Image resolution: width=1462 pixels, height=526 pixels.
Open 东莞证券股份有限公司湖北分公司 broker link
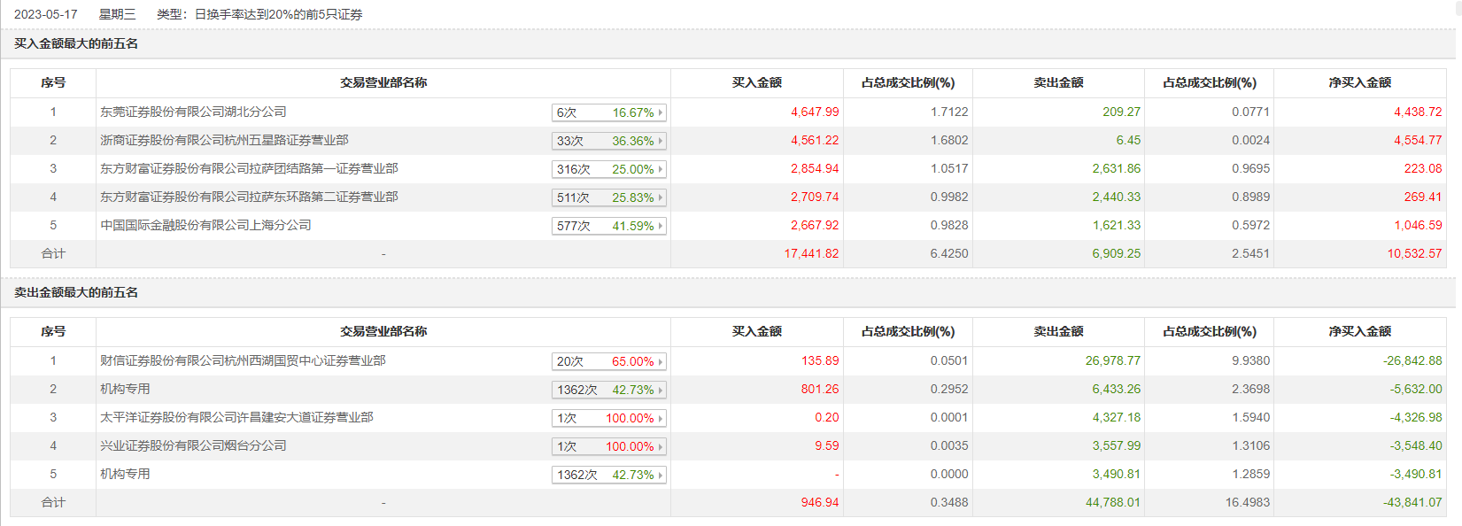[193, 112]
